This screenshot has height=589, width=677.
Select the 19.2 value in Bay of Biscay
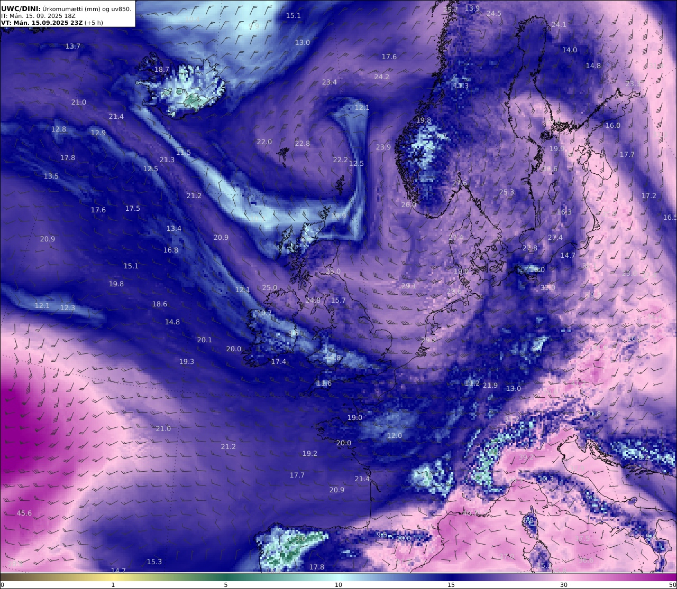(x=310, y=453)
